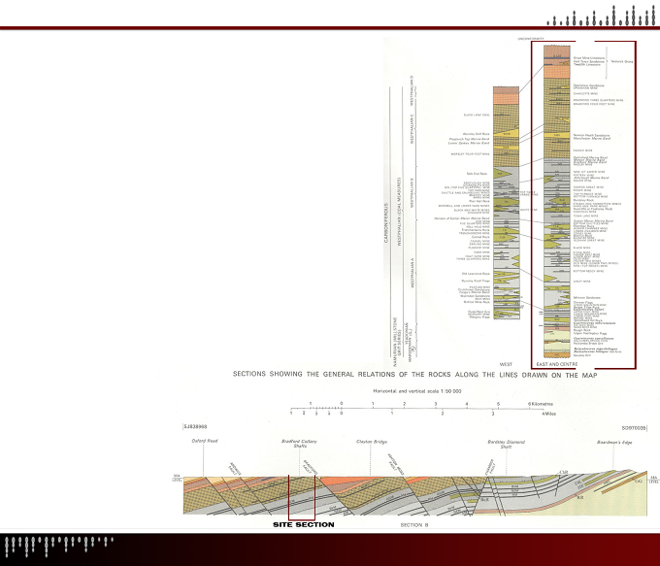Click the UNCONFORMITY label above the column

tap(531, 39)
